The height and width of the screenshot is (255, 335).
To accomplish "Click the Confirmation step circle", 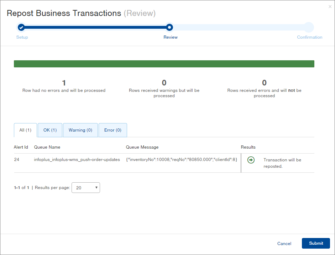I will point(309,27).
